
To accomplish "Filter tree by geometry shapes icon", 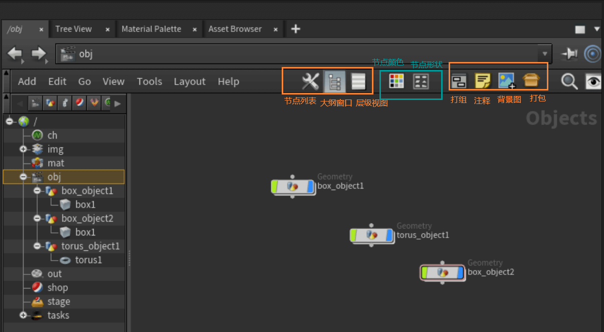I will (x=50, y=103).
